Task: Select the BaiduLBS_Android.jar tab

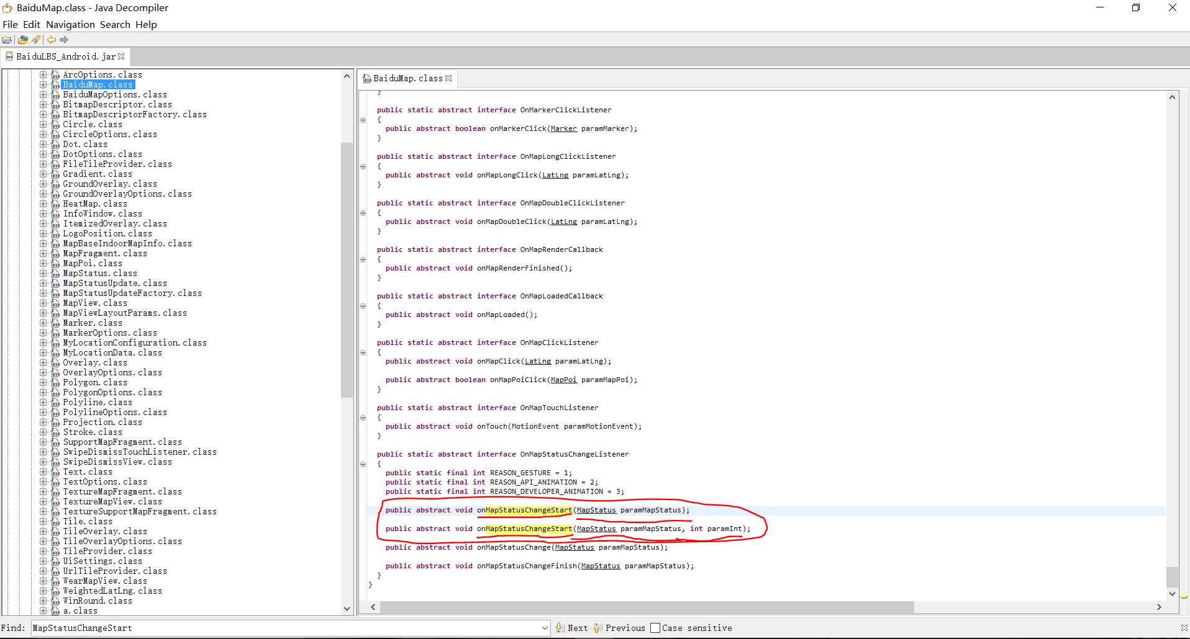Action: point(65,56)
